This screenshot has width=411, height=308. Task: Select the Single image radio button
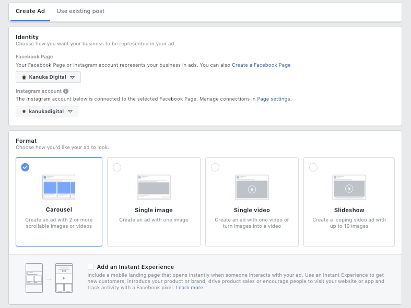click(117, 167)
